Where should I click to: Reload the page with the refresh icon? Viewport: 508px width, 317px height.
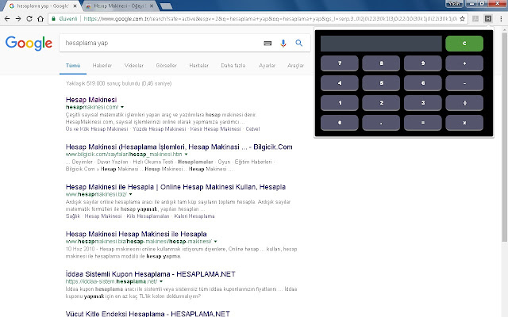tap(29, 19)
